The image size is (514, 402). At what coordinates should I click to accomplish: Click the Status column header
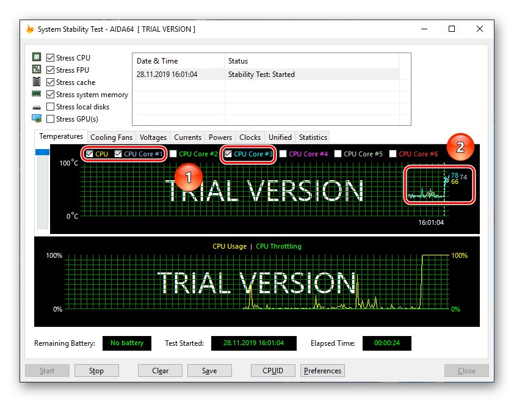click(312, 61)
